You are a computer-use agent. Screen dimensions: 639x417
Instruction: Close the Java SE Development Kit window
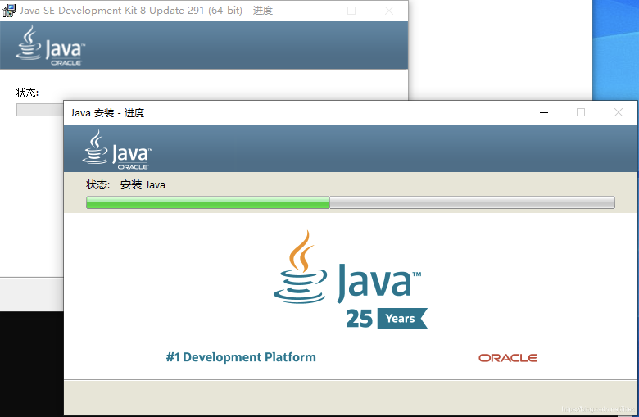tap(389, 11)
